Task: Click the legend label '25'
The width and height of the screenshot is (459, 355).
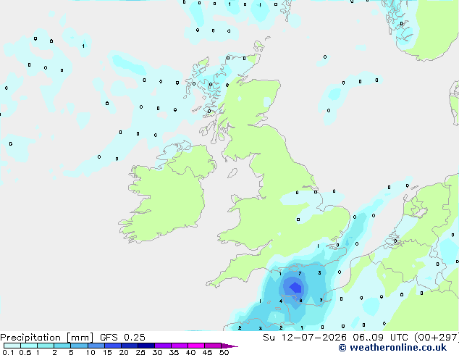Action: pos(140,352)
